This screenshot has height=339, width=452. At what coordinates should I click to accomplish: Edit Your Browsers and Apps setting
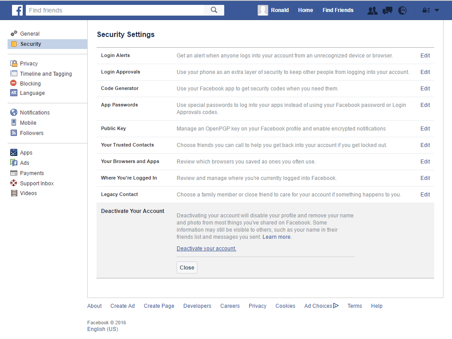click(x=425, y=161)
